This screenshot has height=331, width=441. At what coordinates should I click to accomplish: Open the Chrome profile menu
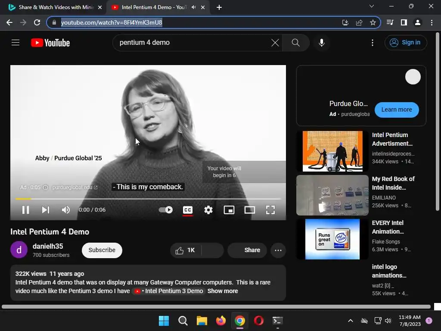pos(418,22)
